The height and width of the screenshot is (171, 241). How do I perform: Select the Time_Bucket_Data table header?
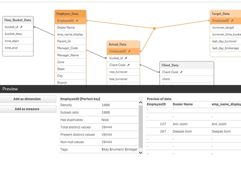(x=17, y=20)
